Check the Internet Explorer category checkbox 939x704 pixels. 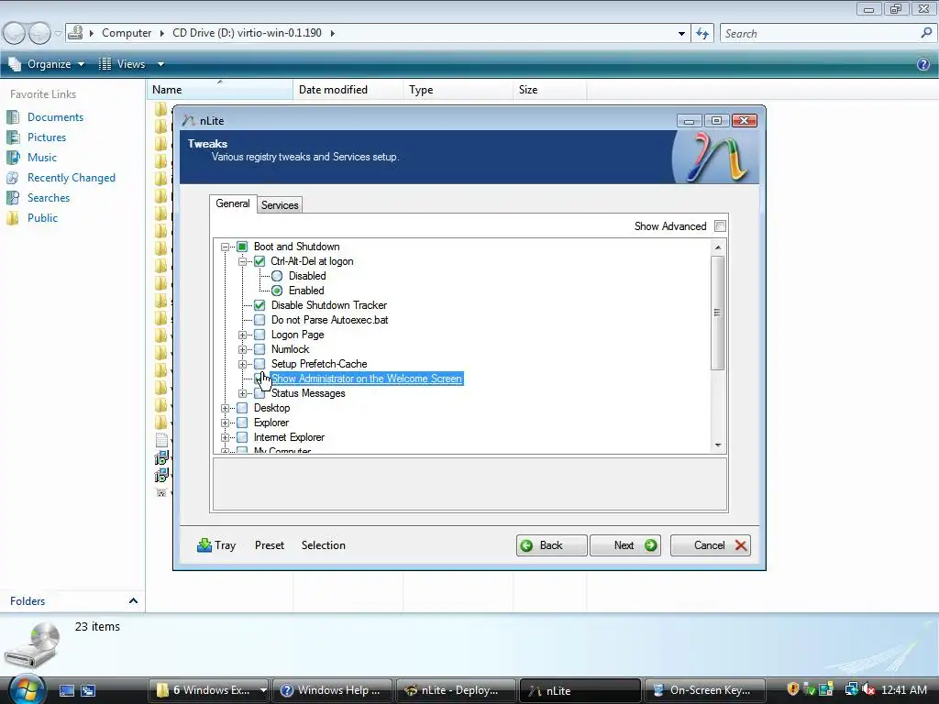tap(242, 437)
